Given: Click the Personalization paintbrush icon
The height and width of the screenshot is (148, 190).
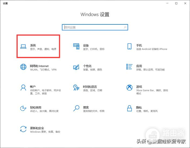Looking at the screenshot, I should (76, 67).
